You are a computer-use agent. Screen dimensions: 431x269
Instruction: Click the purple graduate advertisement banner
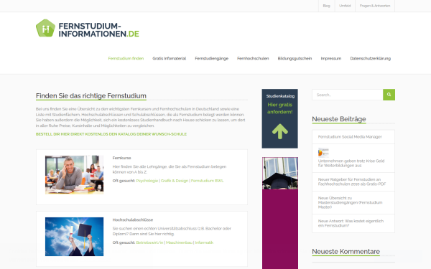pyautogui.click(x=280, y=213)
